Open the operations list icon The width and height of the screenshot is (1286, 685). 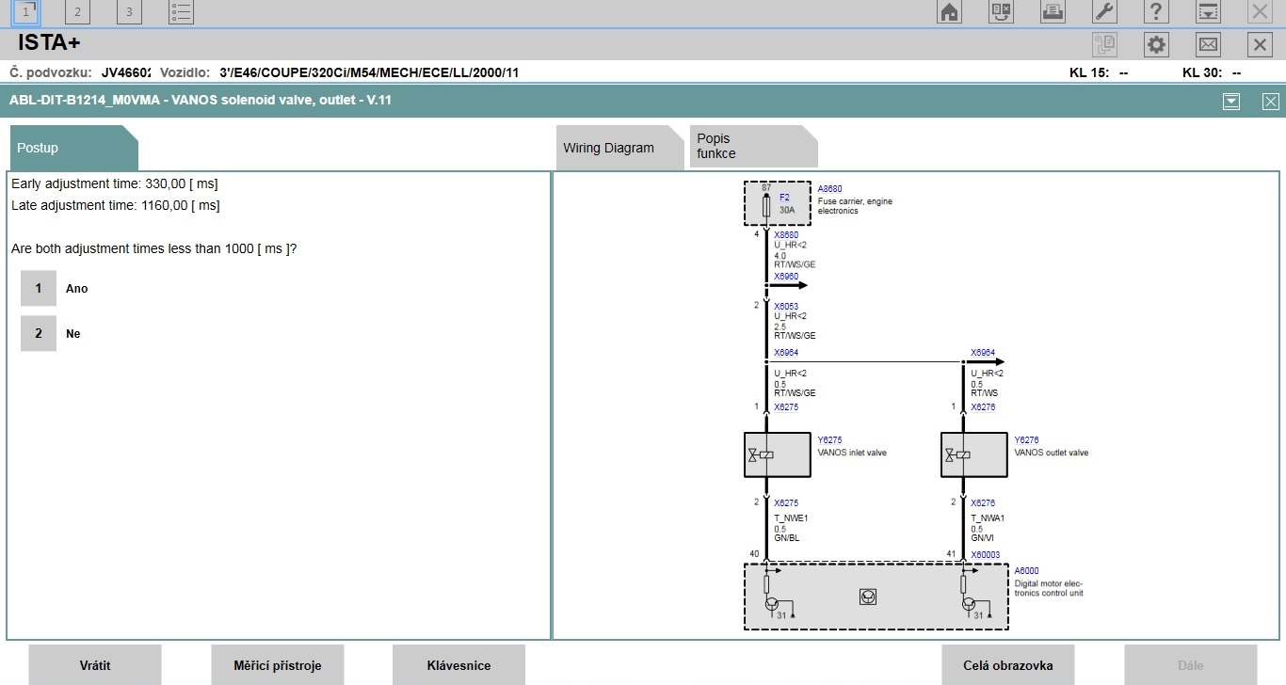point(182,12)
